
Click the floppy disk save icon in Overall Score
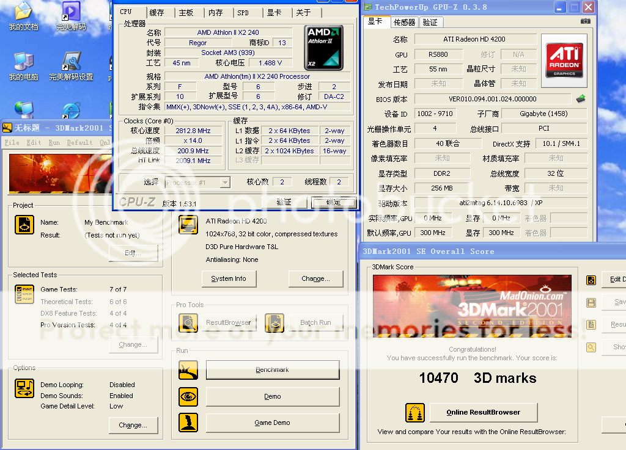pos(591,303)
